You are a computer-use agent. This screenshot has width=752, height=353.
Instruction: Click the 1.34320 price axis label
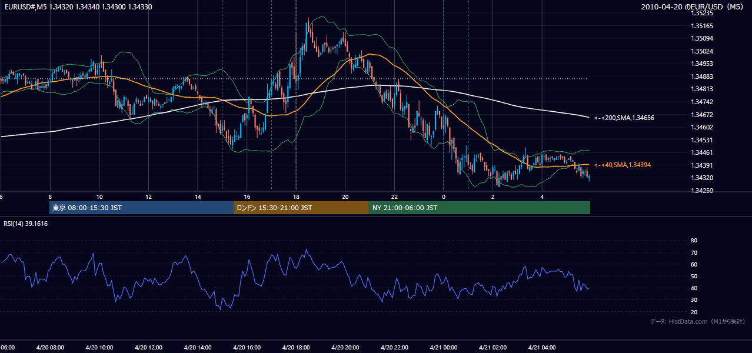[x=702, y=178]
